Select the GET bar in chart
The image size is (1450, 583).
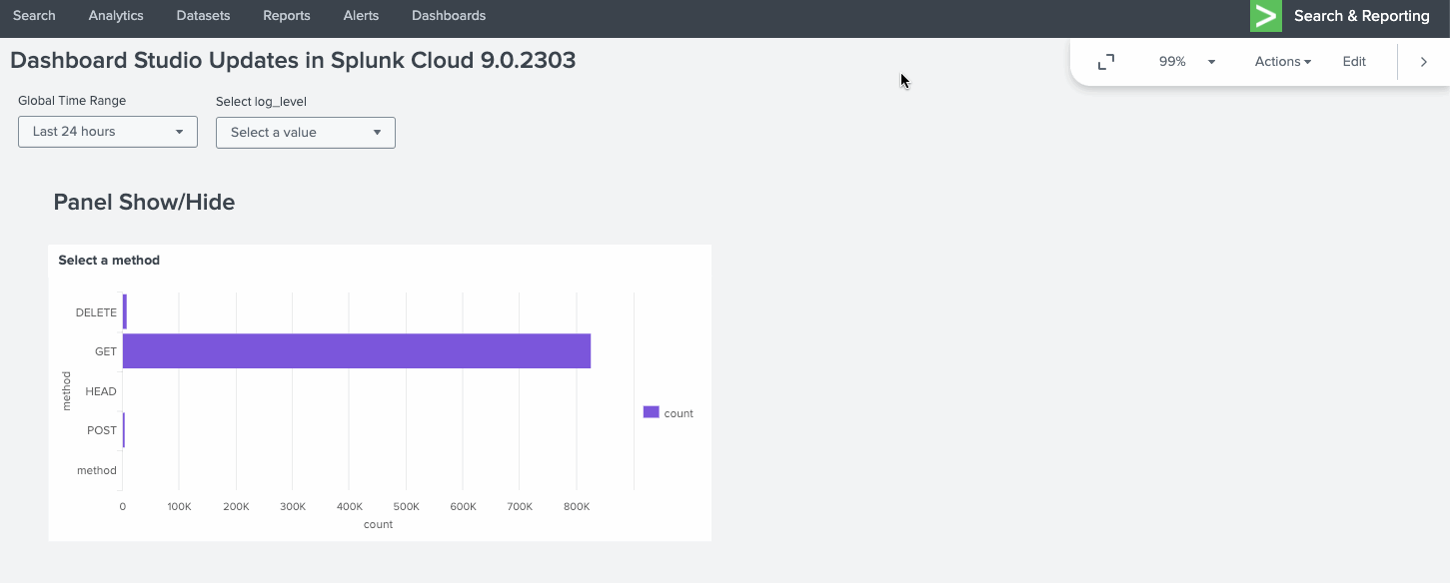(356, 351)
